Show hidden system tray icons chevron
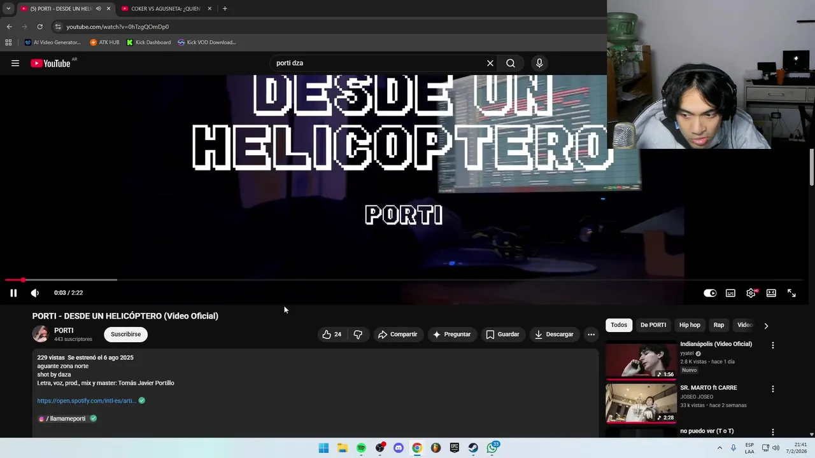815x458 pixels. click(720, 448)
